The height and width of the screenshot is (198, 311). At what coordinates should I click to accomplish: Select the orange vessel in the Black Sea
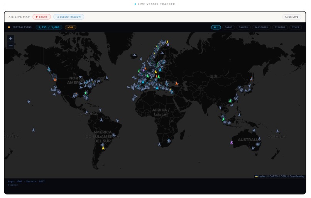(x=176, y=83)
